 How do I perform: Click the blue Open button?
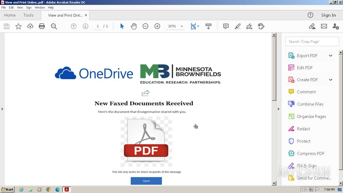[146, 181]
